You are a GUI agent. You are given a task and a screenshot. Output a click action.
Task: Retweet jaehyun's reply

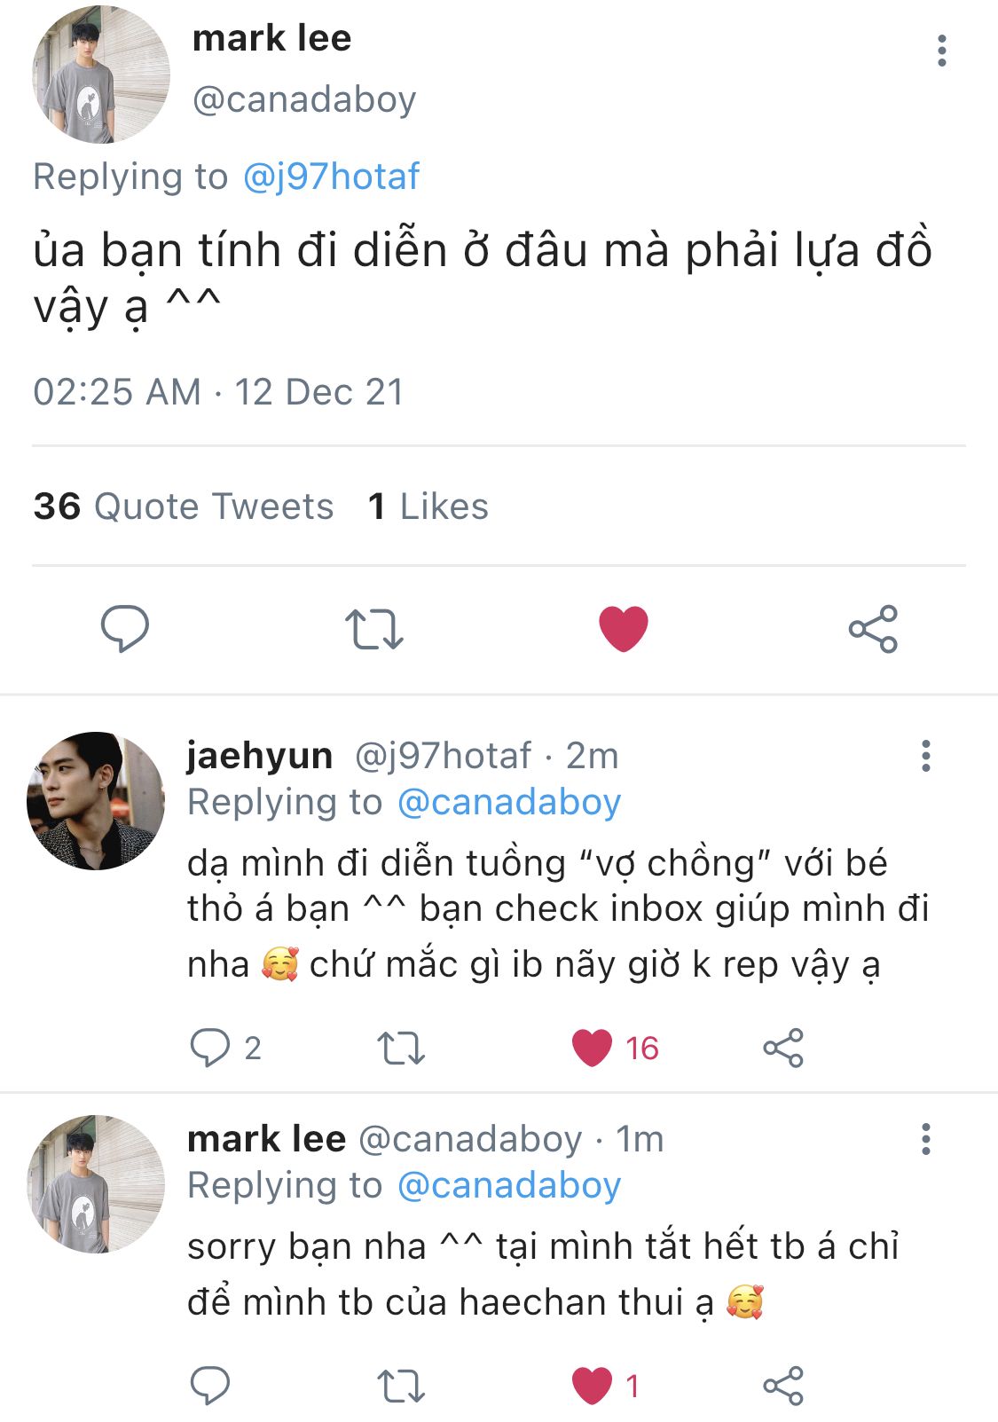401,1048
